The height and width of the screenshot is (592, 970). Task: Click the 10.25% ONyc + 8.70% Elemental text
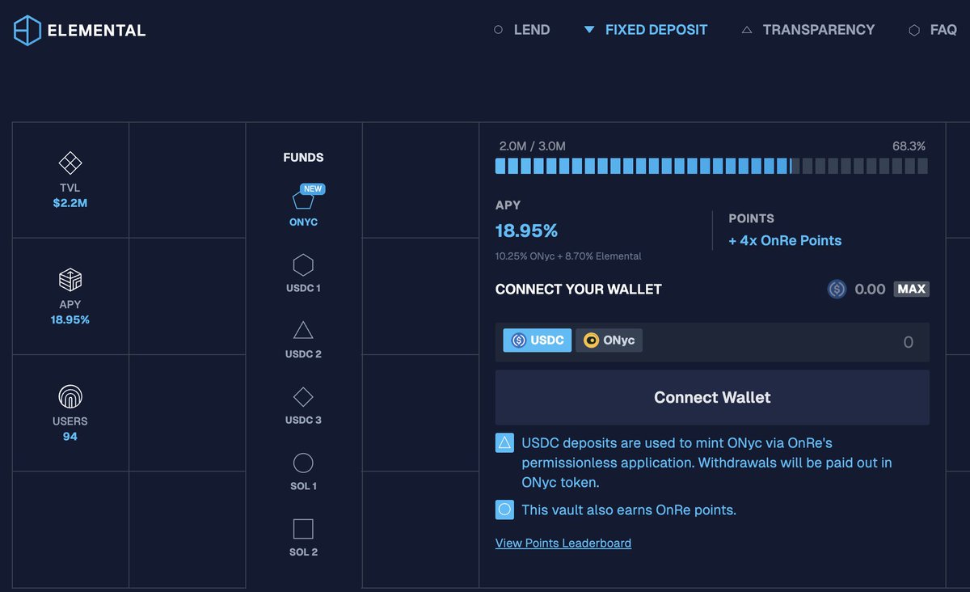(x=568, y=256)
